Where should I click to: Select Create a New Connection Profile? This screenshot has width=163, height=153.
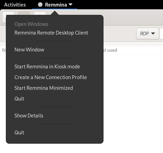(x=55, y=77)
